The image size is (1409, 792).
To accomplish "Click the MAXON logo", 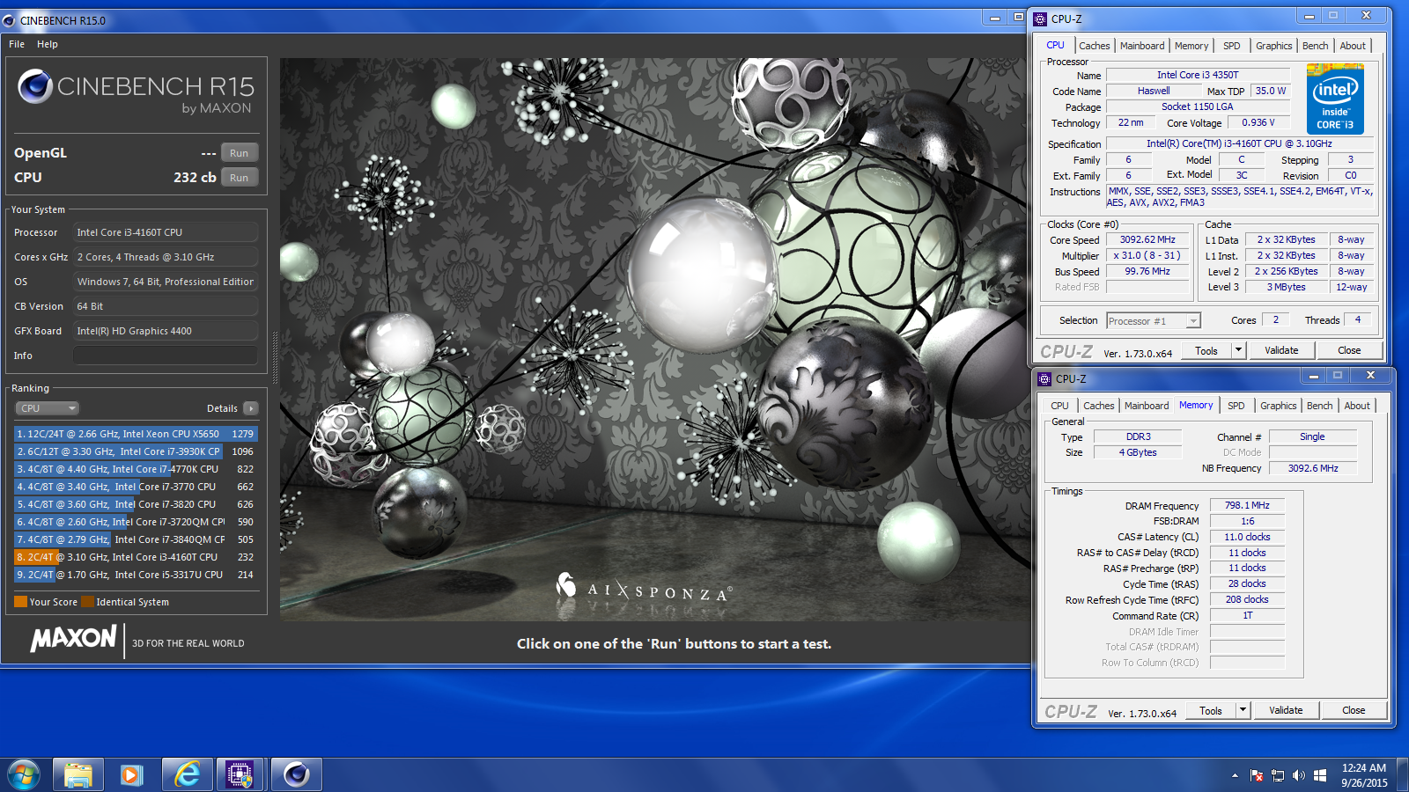I will [x=74, y=639].
